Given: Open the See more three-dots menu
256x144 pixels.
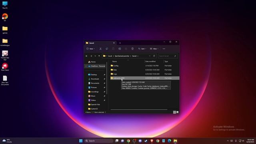Looking at the screenshot, I should [x=164, y=49].
